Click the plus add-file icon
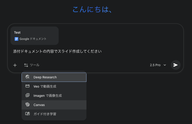The height and width of the screenshot is (124, 192). (x=15, y=65)
